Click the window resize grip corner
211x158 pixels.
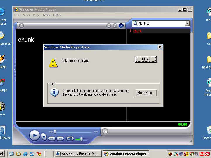(191, 142)
